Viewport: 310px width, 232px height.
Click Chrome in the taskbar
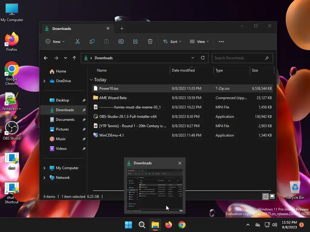point(182,225)
